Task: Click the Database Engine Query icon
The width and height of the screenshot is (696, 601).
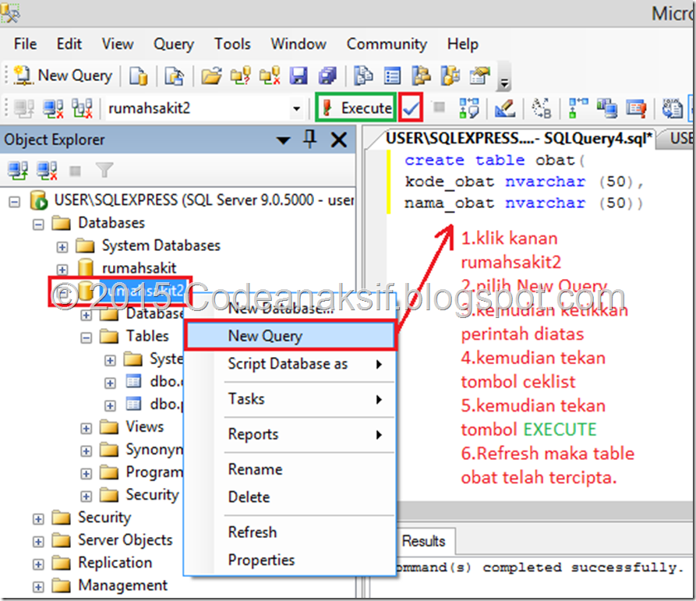Action: coord(138,76)
